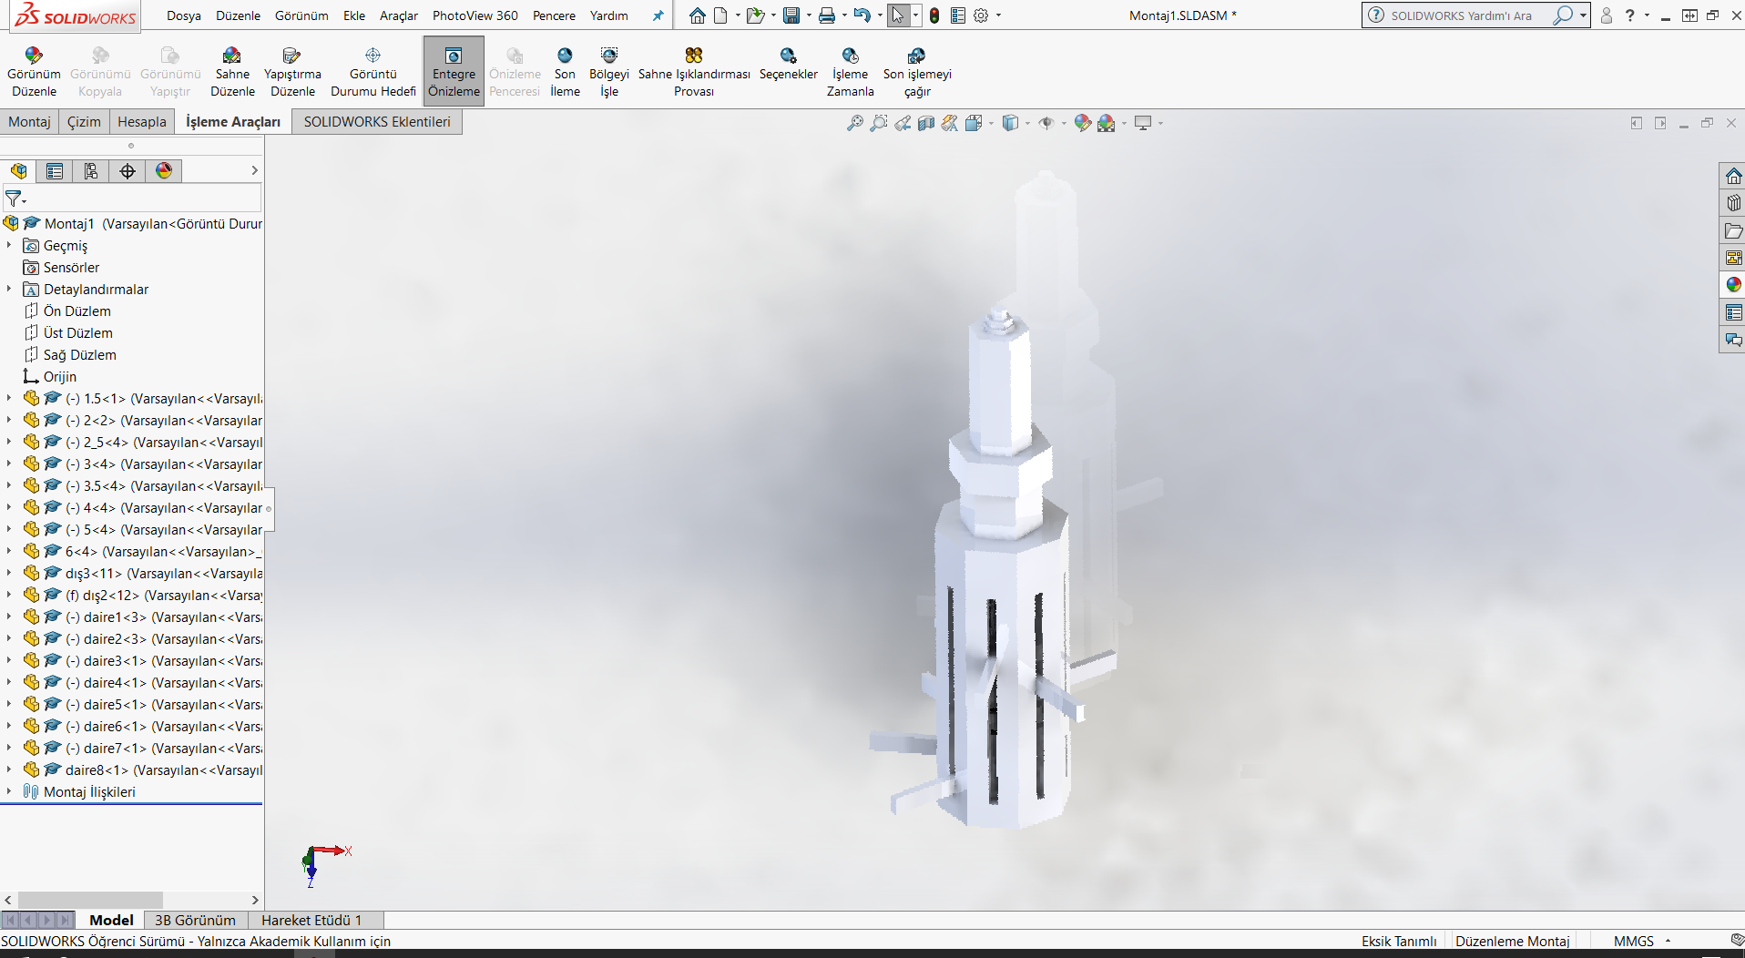Click the Zoom to Fit view icon
This screenshot has height=958, width=1745.
click(x=854, y=123)
